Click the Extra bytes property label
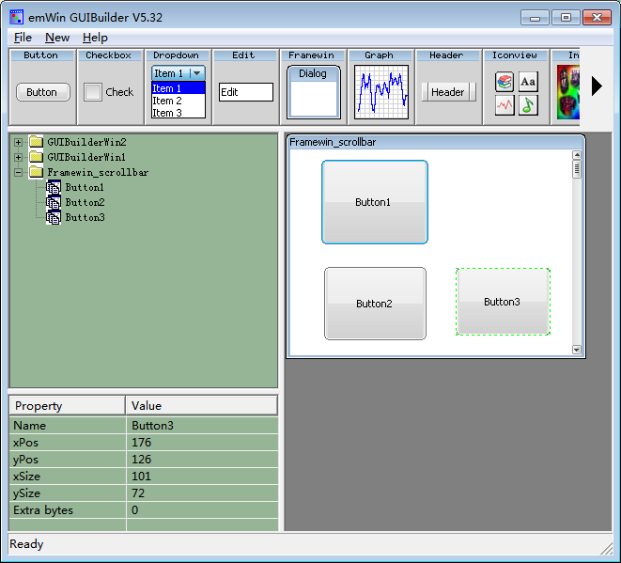Viewport: 621px width, 563px height. coord(43,510)
